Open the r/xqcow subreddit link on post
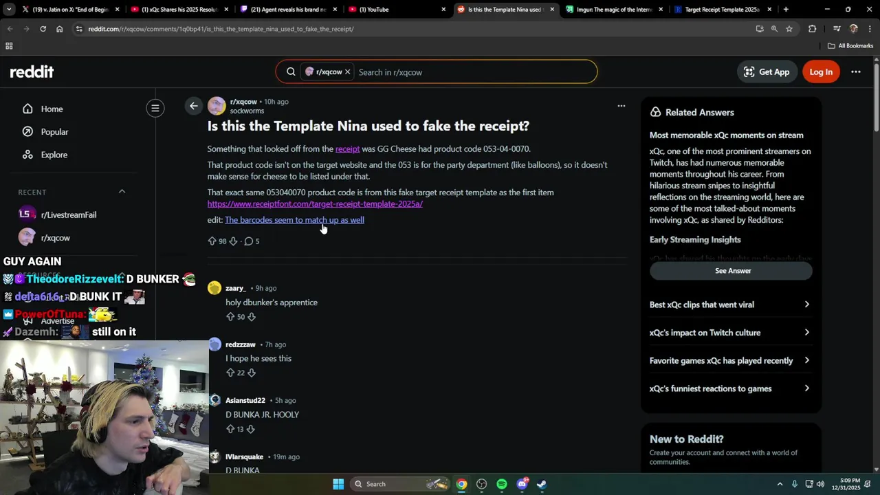 pyautogui.click(x=243, y=102)
